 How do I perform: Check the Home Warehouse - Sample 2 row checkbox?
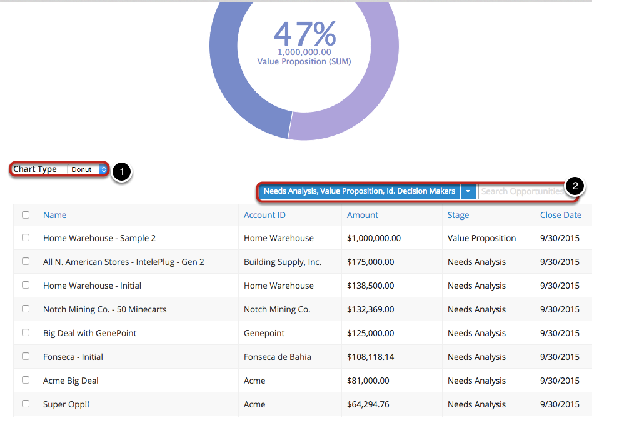tap(26, 237)
